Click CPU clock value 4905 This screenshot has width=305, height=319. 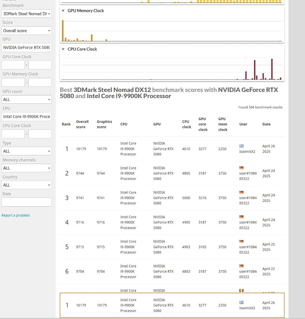186,222
